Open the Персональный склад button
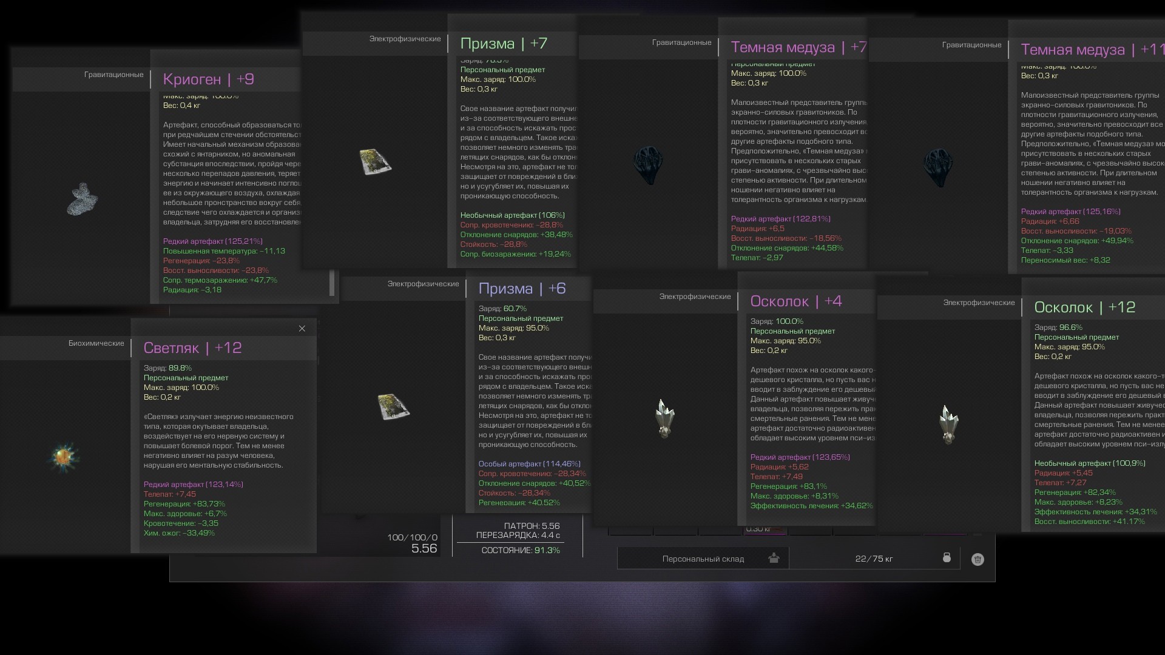 (703, 559)
